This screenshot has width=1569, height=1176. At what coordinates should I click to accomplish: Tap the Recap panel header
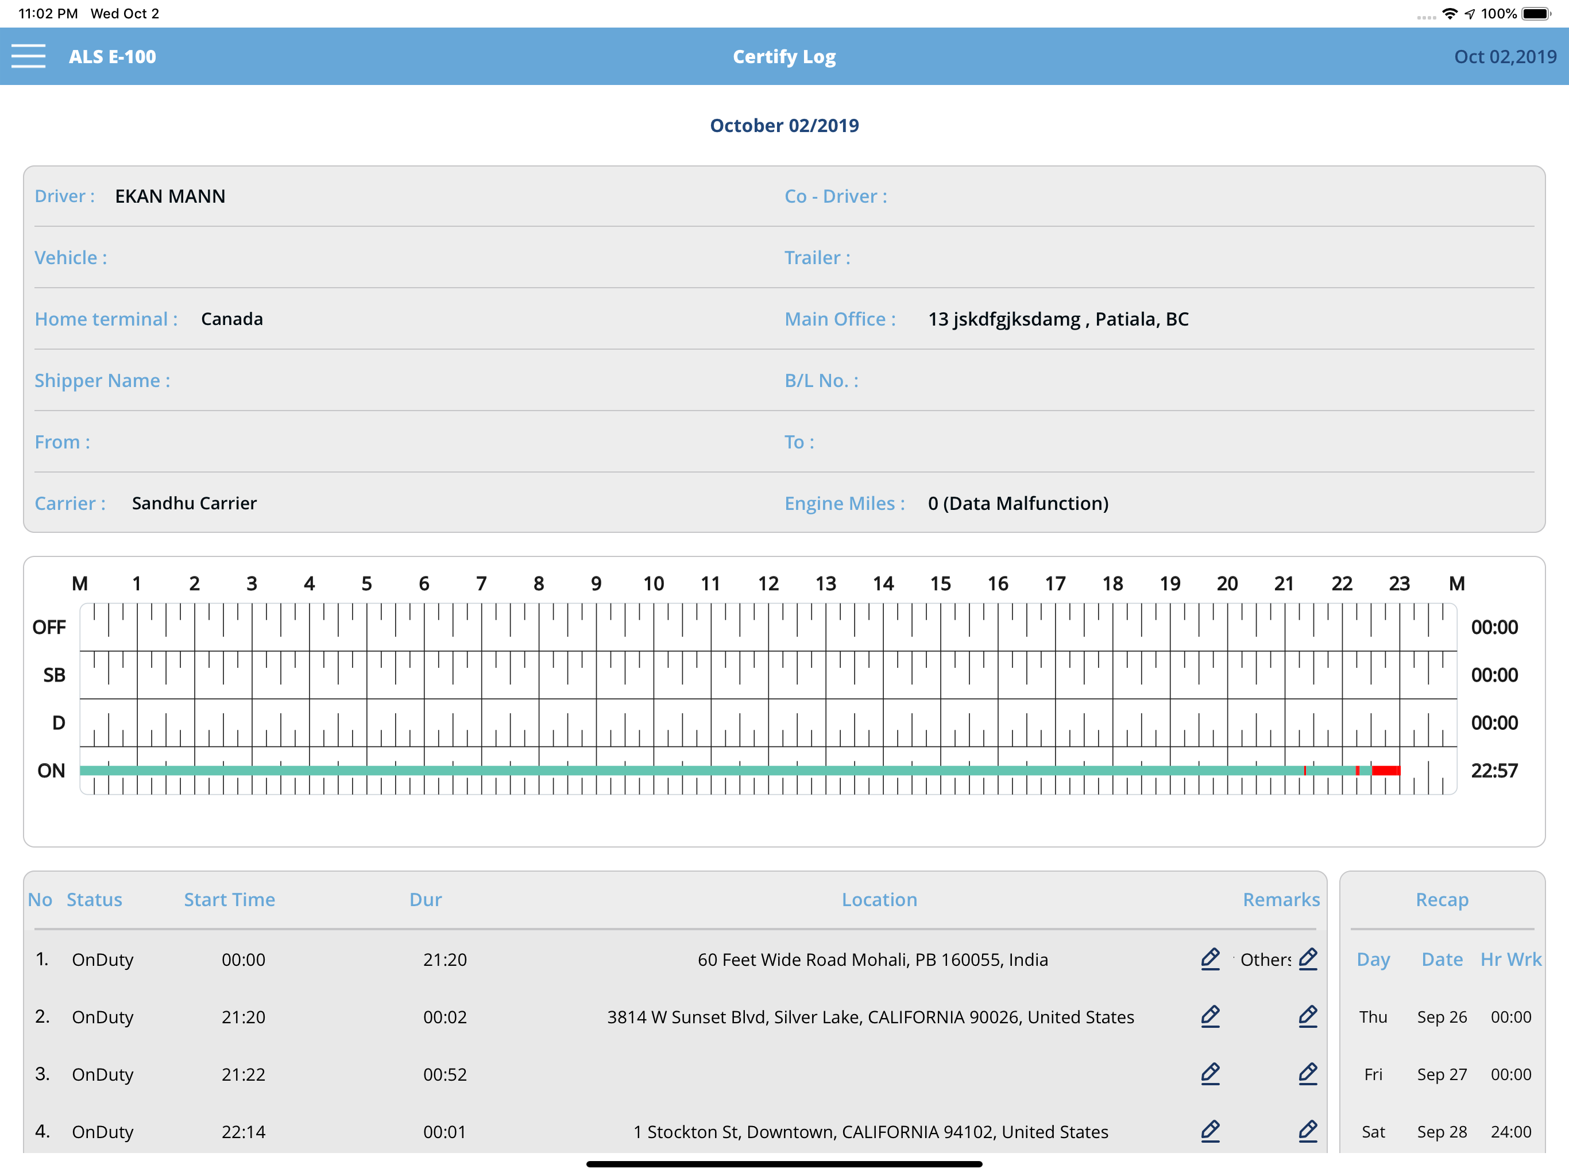(x=1442, y=899)
